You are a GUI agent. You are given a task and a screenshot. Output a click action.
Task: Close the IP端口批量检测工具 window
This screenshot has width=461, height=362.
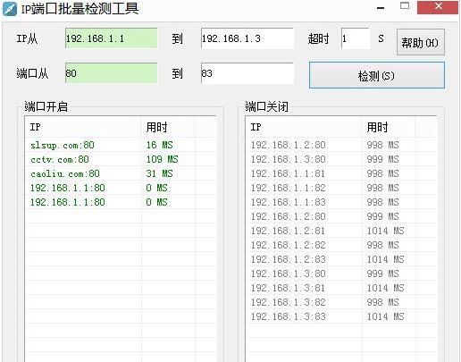point(438,7)
